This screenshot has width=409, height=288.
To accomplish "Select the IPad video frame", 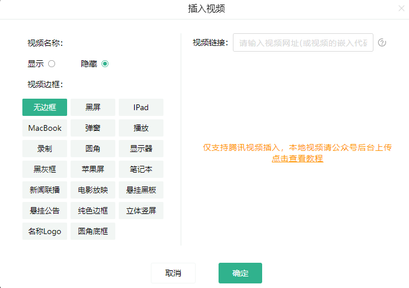I will 141,107.
